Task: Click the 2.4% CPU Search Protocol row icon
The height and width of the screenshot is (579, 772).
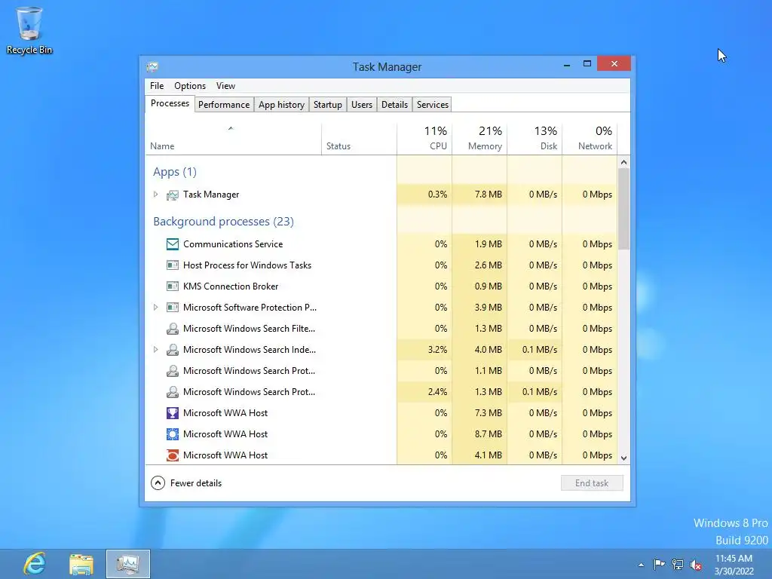Action: pyautogui.click(x=173, y=392)
